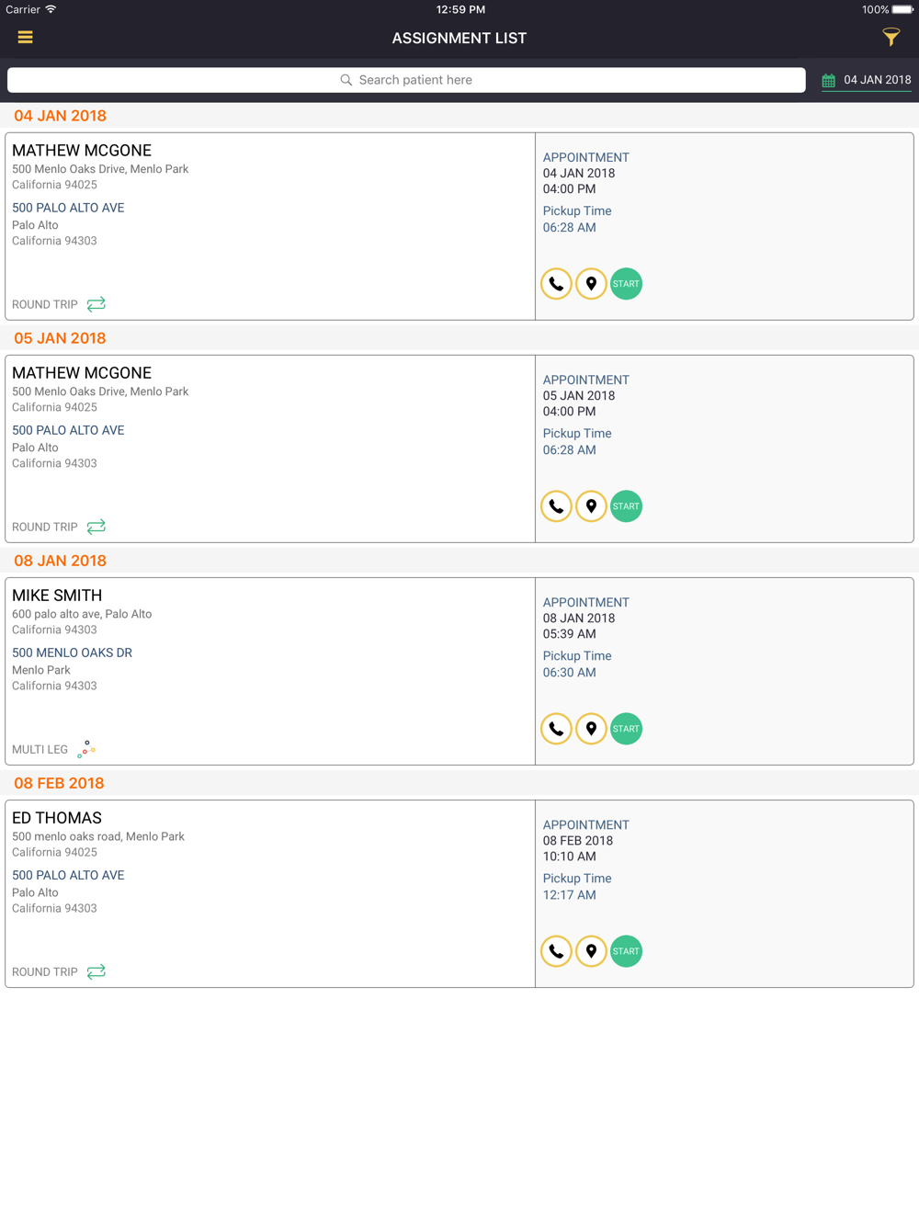Start the 05 JAN 2018 McGone trip
The image size is (919, 1226).
[x=626, y=506]
